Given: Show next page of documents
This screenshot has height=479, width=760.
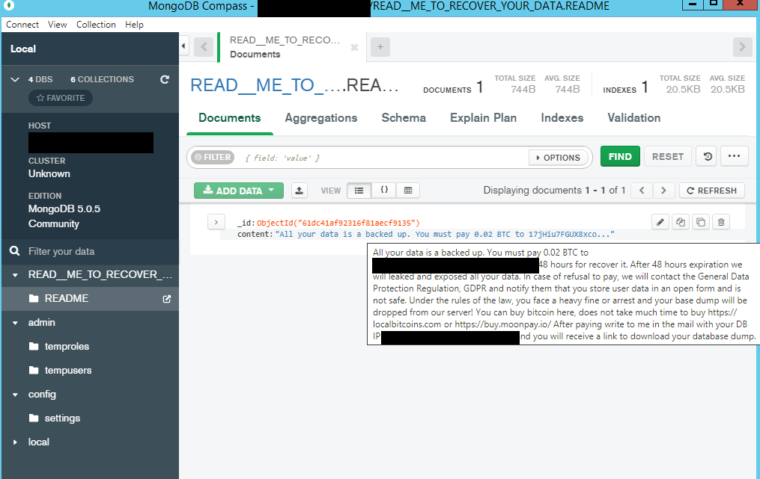Looking at the screenshot, I should [663, 191].
